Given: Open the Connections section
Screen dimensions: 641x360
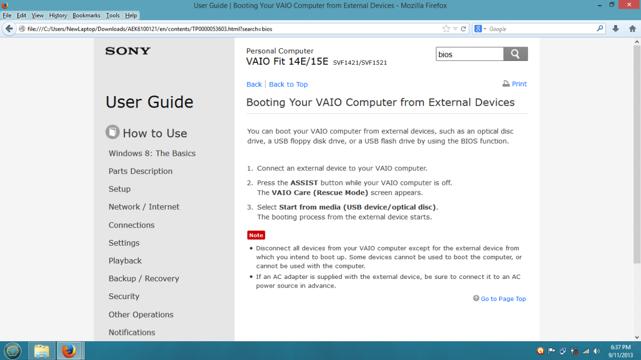Looking at the screenshot, I should coord(132,225).
